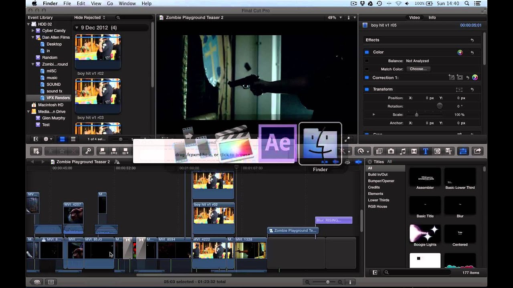This screenshot has width=513, height=288.
Task: Click the Import Media toolbar icon
Action: click(36, 151)
